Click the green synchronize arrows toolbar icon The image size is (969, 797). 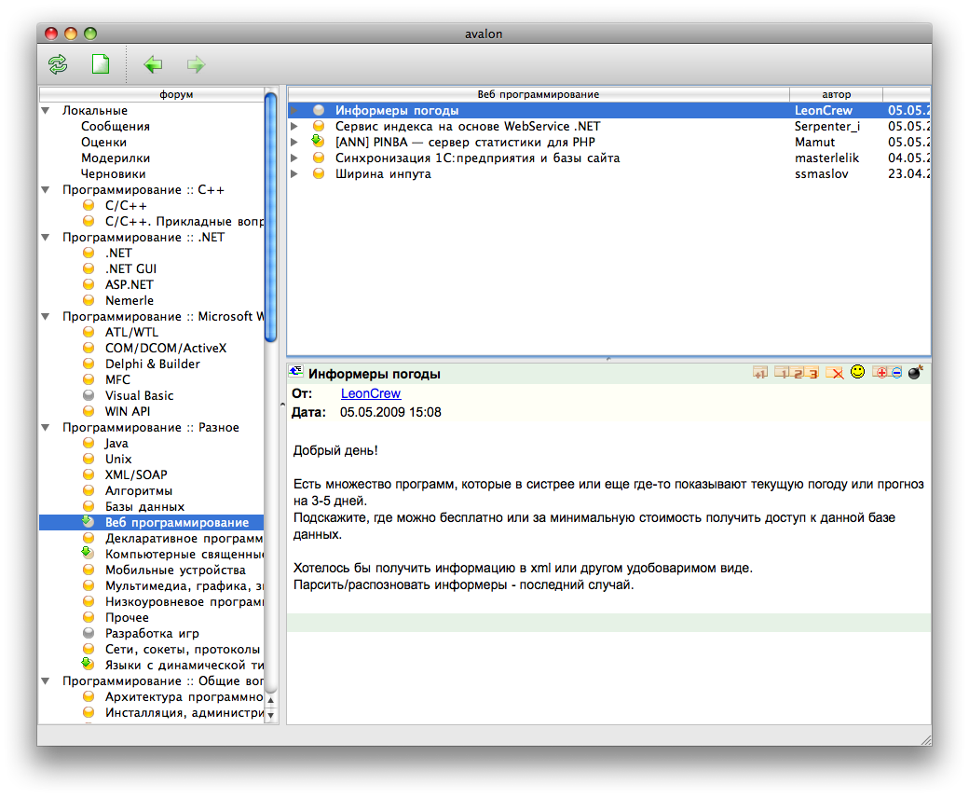pos(58,64)
